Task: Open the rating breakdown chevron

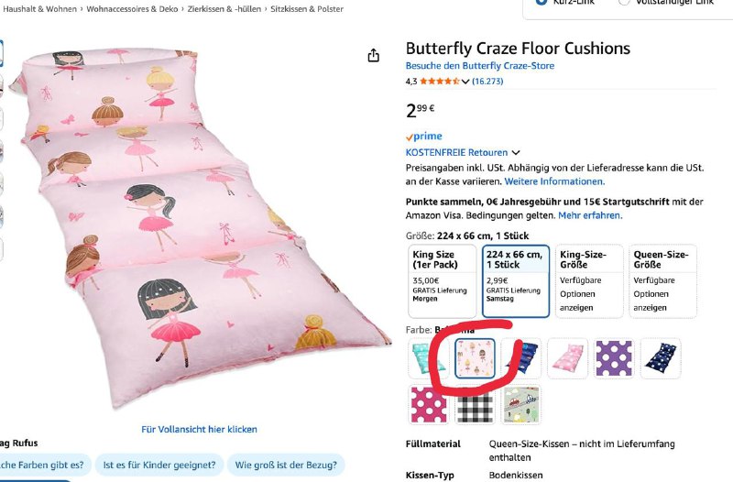Action: tap(466, 82)
